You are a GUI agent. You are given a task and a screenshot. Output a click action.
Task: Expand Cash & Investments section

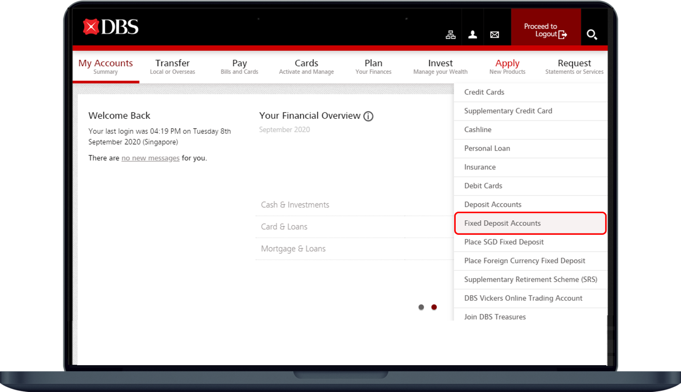point(295,205)
